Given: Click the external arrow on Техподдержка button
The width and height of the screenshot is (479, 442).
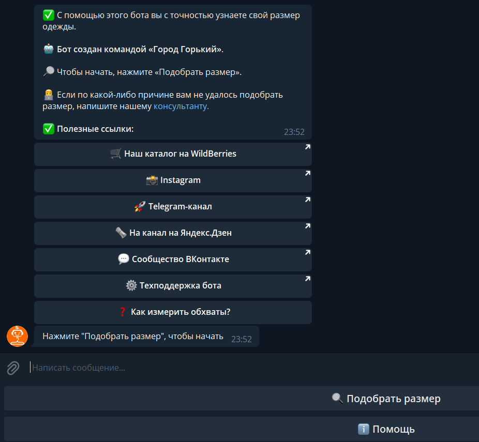Looking at the screenshot, I should (308, 279).
